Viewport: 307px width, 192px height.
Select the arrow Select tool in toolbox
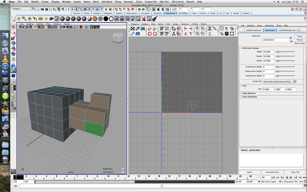coord(14,27)
